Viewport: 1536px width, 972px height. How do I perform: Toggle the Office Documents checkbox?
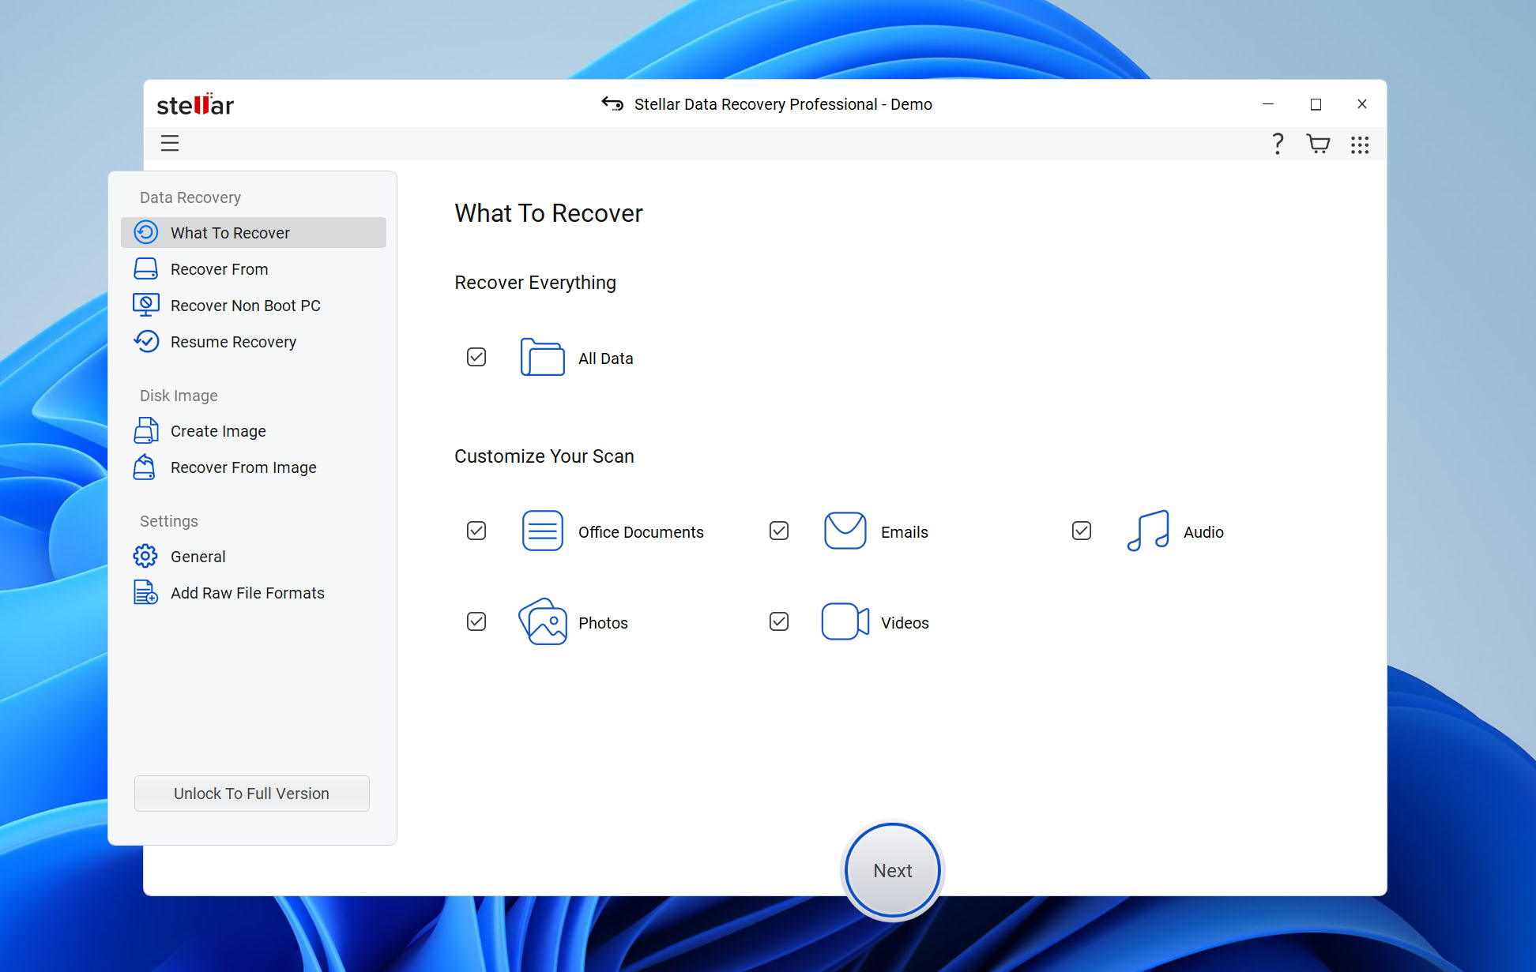[x=476, y=531]
